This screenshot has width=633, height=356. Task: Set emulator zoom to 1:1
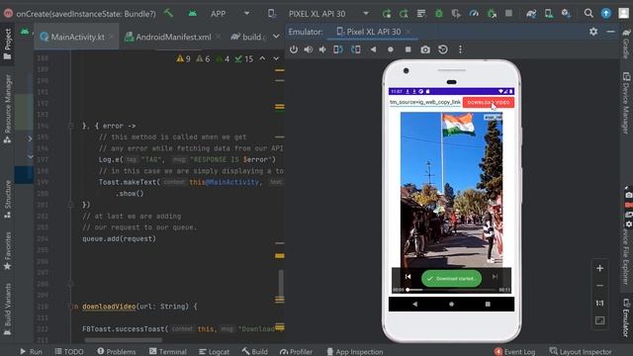[600, 304]
